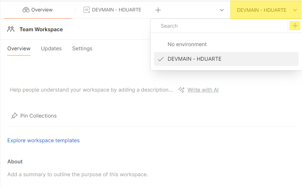This screenshot has width=302, height=188.
Task: Click the checkmark beside DEVMAIN - HDUARTE
Action: point(161,59)
